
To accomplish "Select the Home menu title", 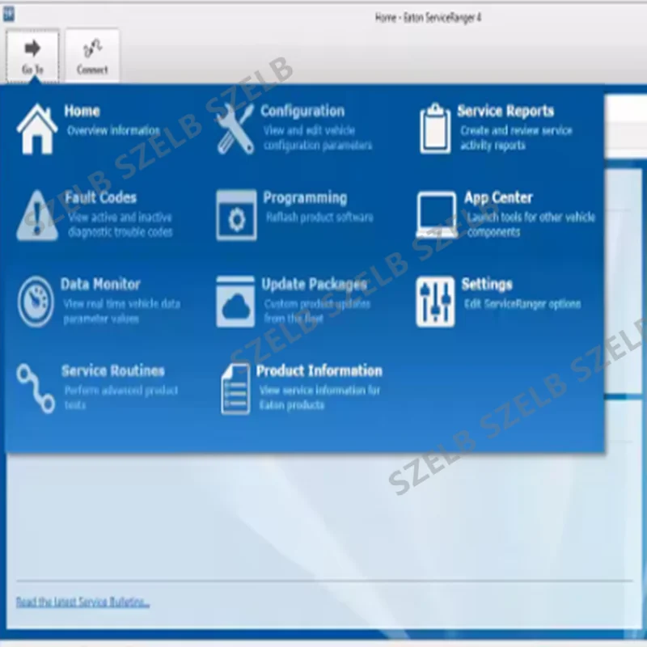I will [82, 111].
